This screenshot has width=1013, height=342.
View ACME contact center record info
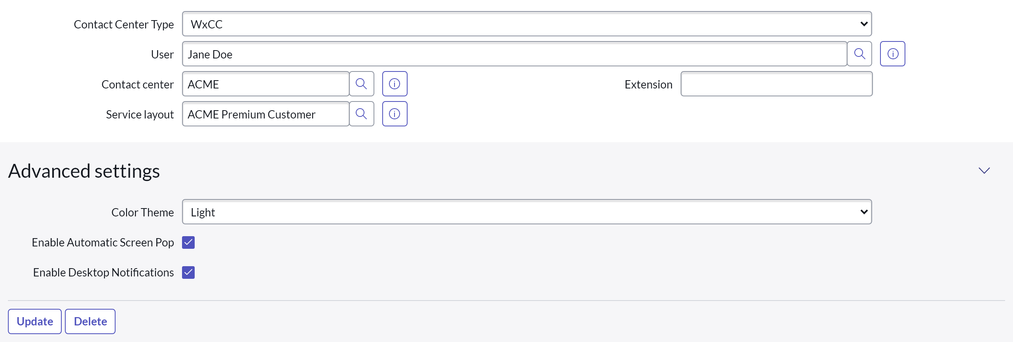(x=395, y=84)
